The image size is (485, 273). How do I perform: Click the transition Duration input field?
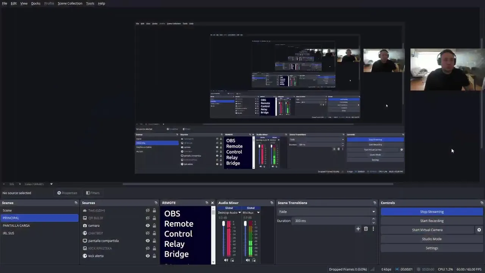click(x=331, y=221)
